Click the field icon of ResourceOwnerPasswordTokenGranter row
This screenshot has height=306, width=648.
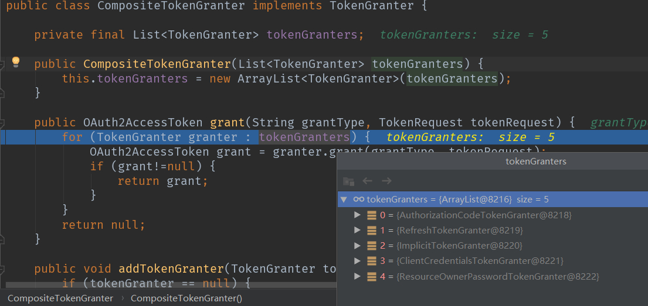coord(372,277)
